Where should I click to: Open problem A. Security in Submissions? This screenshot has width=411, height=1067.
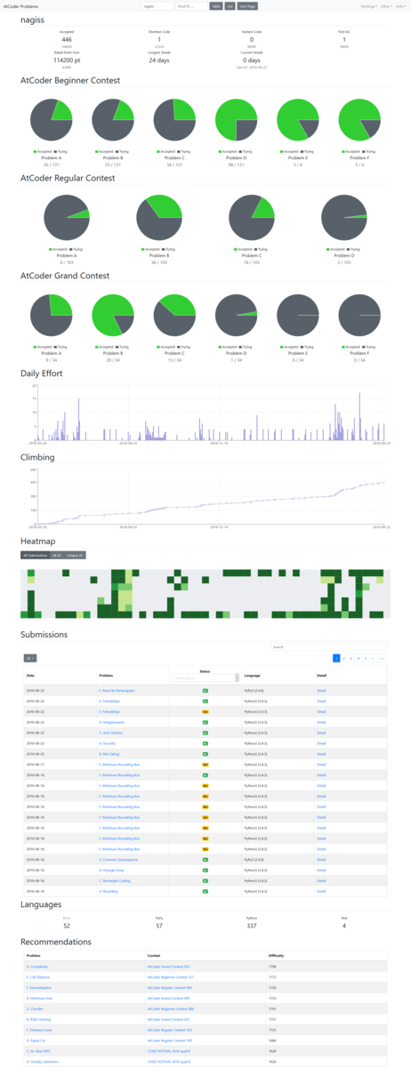[107, 743]
